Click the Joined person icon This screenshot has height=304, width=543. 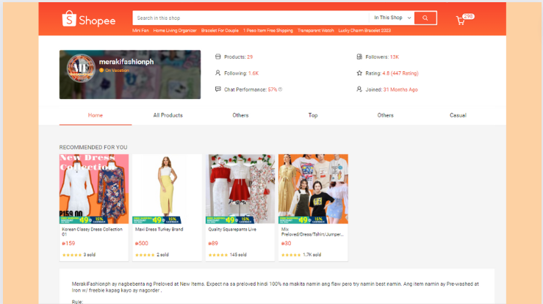pos(359,90)
